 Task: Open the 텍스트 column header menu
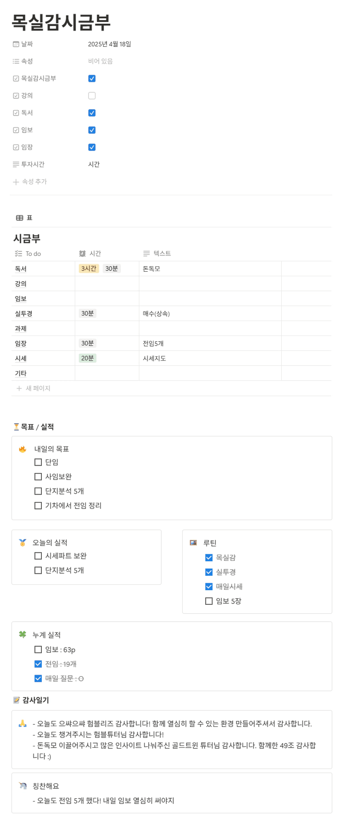(x=162, y=253)
